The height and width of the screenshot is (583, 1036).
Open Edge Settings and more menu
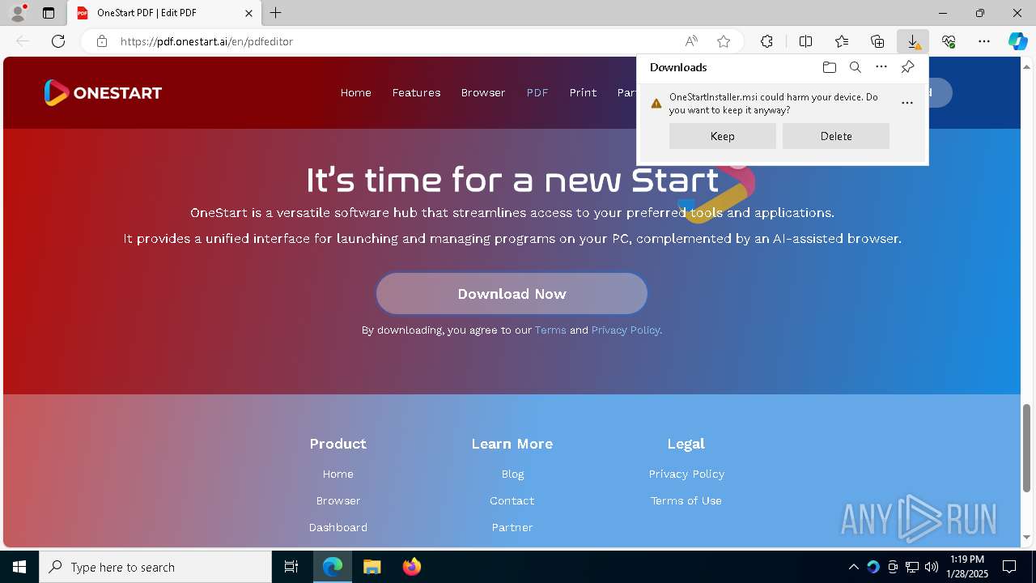[x=984, y=41]
